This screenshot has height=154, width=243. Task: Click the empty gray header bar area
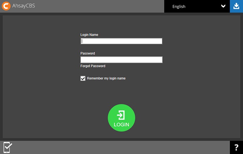coord(101,6)
